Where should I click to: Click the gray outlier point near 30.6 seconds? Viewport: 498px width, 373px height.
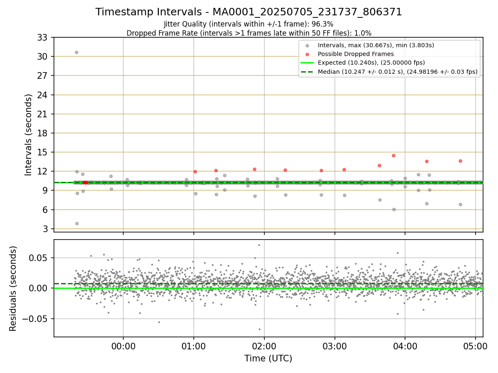click(x=76, y=52)
